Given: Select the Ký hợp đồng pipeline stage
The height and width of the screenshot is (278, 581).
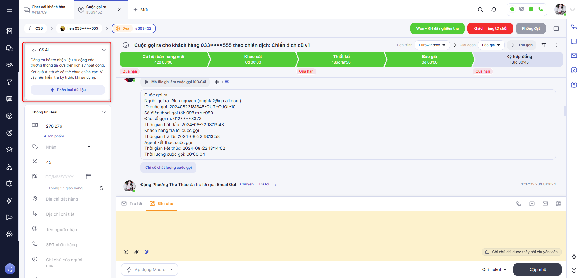Looking at the screenshot, I should [x=519, y=59].
